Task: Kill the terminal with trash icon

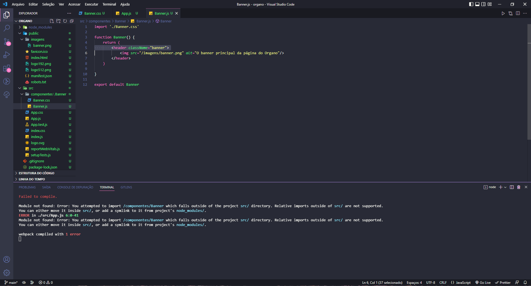Action: click(x=519, y=187)
